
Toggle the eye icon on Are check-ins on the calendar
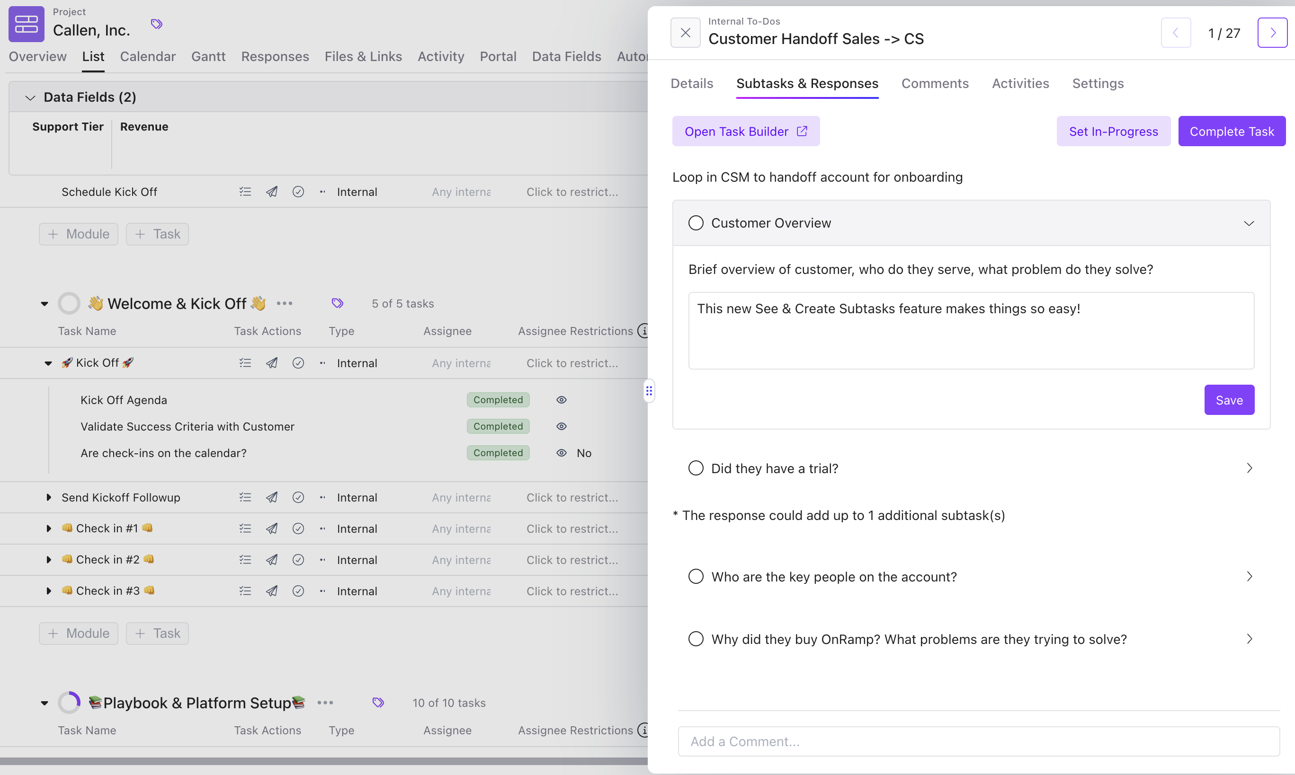[561, 453]
